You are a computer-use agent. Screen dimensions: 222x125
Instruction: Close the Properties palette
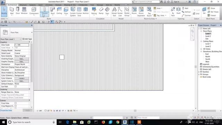coord(32,25)
